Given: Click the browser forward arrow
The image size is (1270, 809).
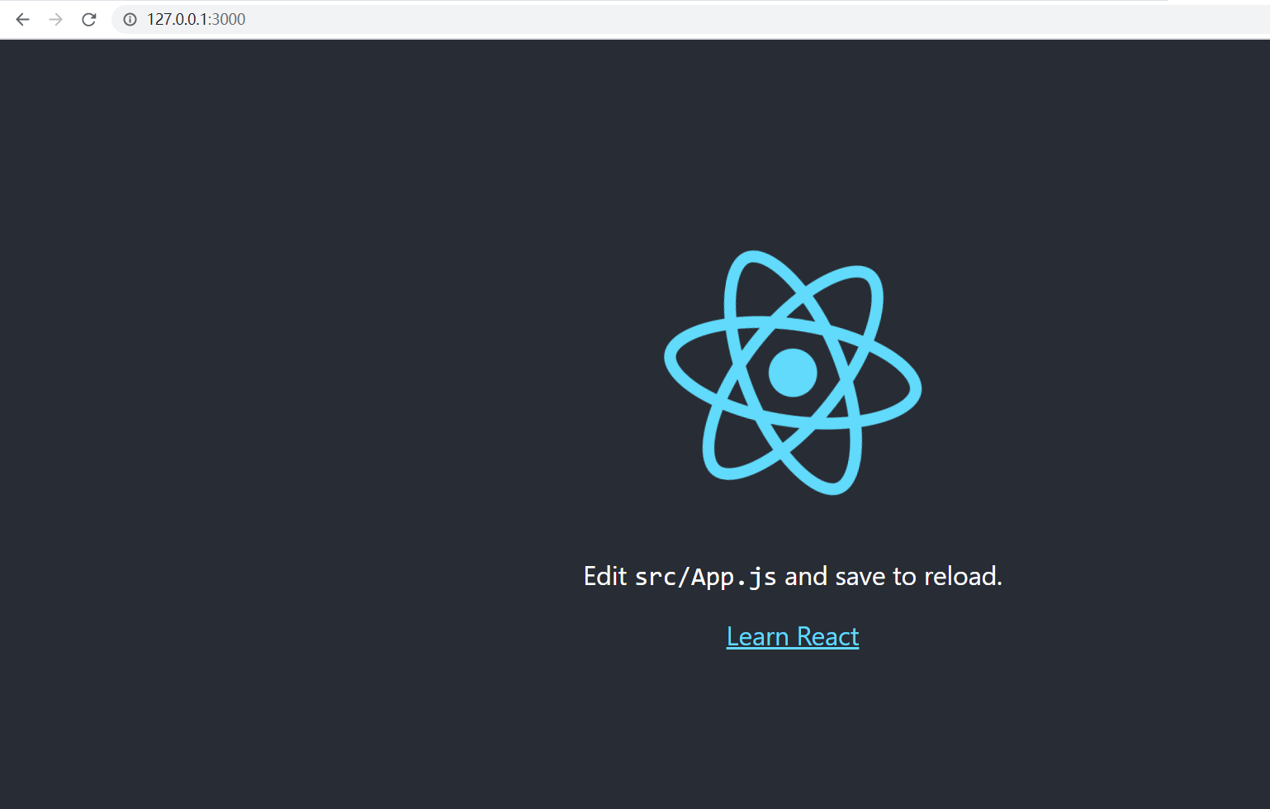Looking at the screenshot, I should pos(55,19).
